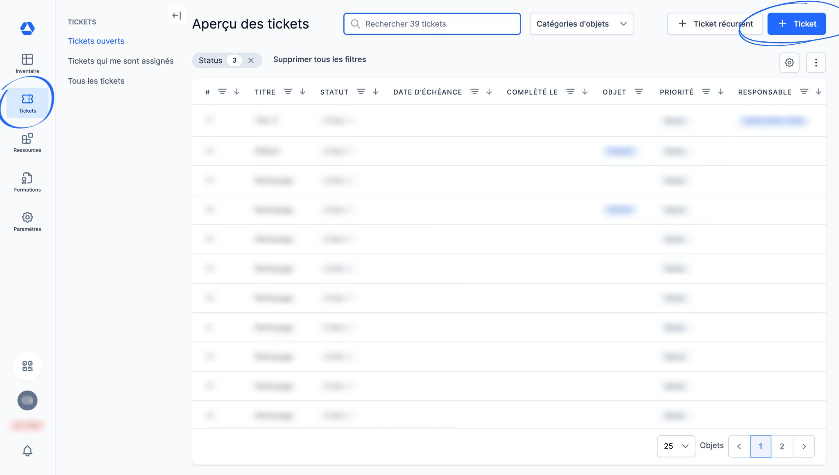Open filter for Statut column
839x475 pixels.
(x=361, y=92)
